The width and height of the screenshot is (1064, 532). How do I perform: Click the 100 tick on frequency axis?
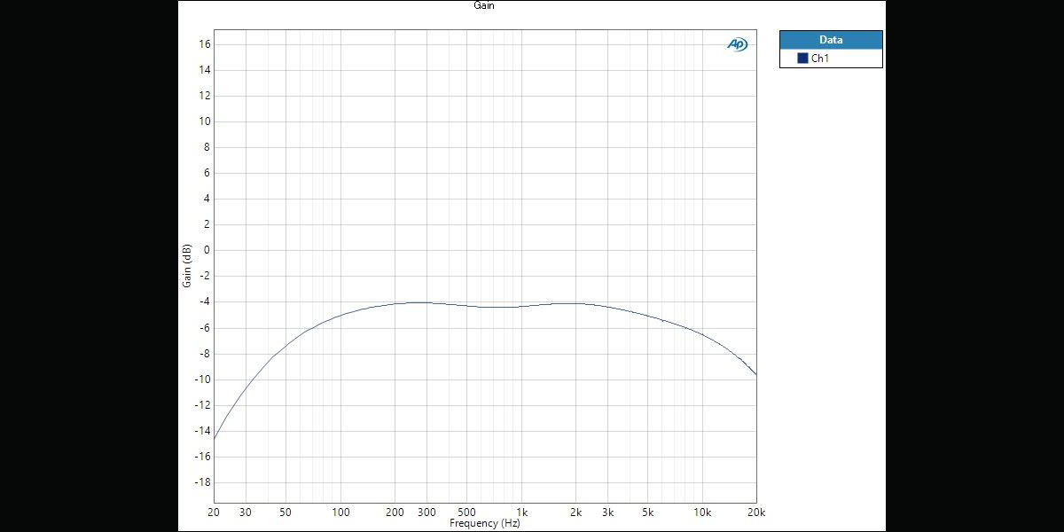coord(340,512)
